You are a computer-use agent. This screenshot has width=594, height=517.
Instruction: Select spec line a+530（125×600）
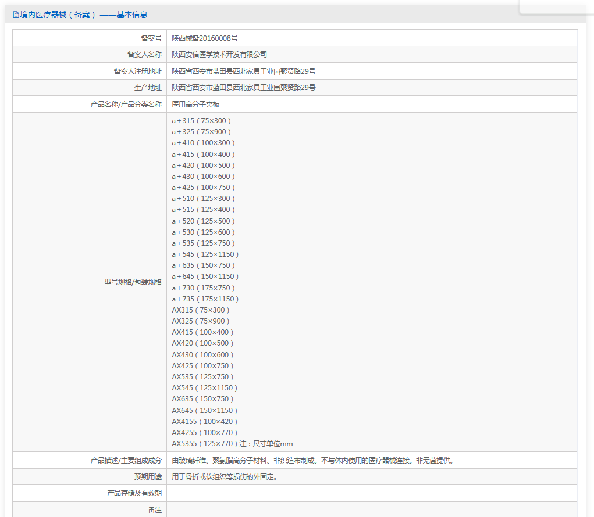(x=204, y=232)
